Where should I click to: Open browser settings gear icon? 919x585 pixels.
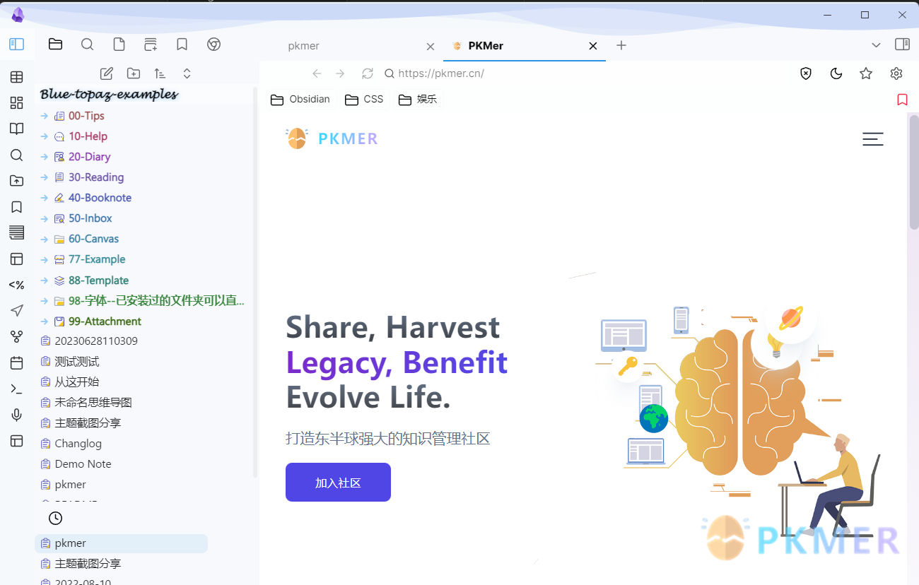coord(896,73)
